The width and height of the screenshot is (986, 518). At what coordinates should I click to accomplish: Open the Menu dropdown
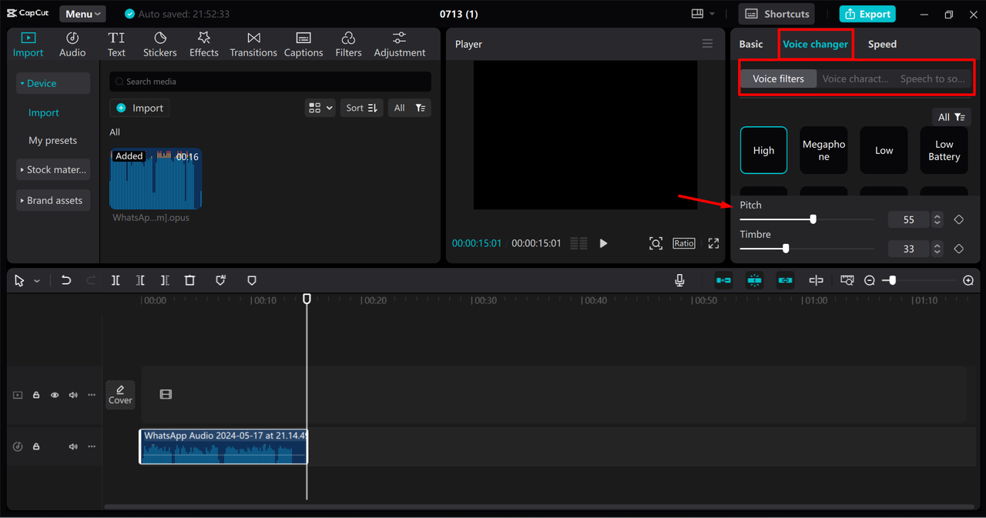82,14
